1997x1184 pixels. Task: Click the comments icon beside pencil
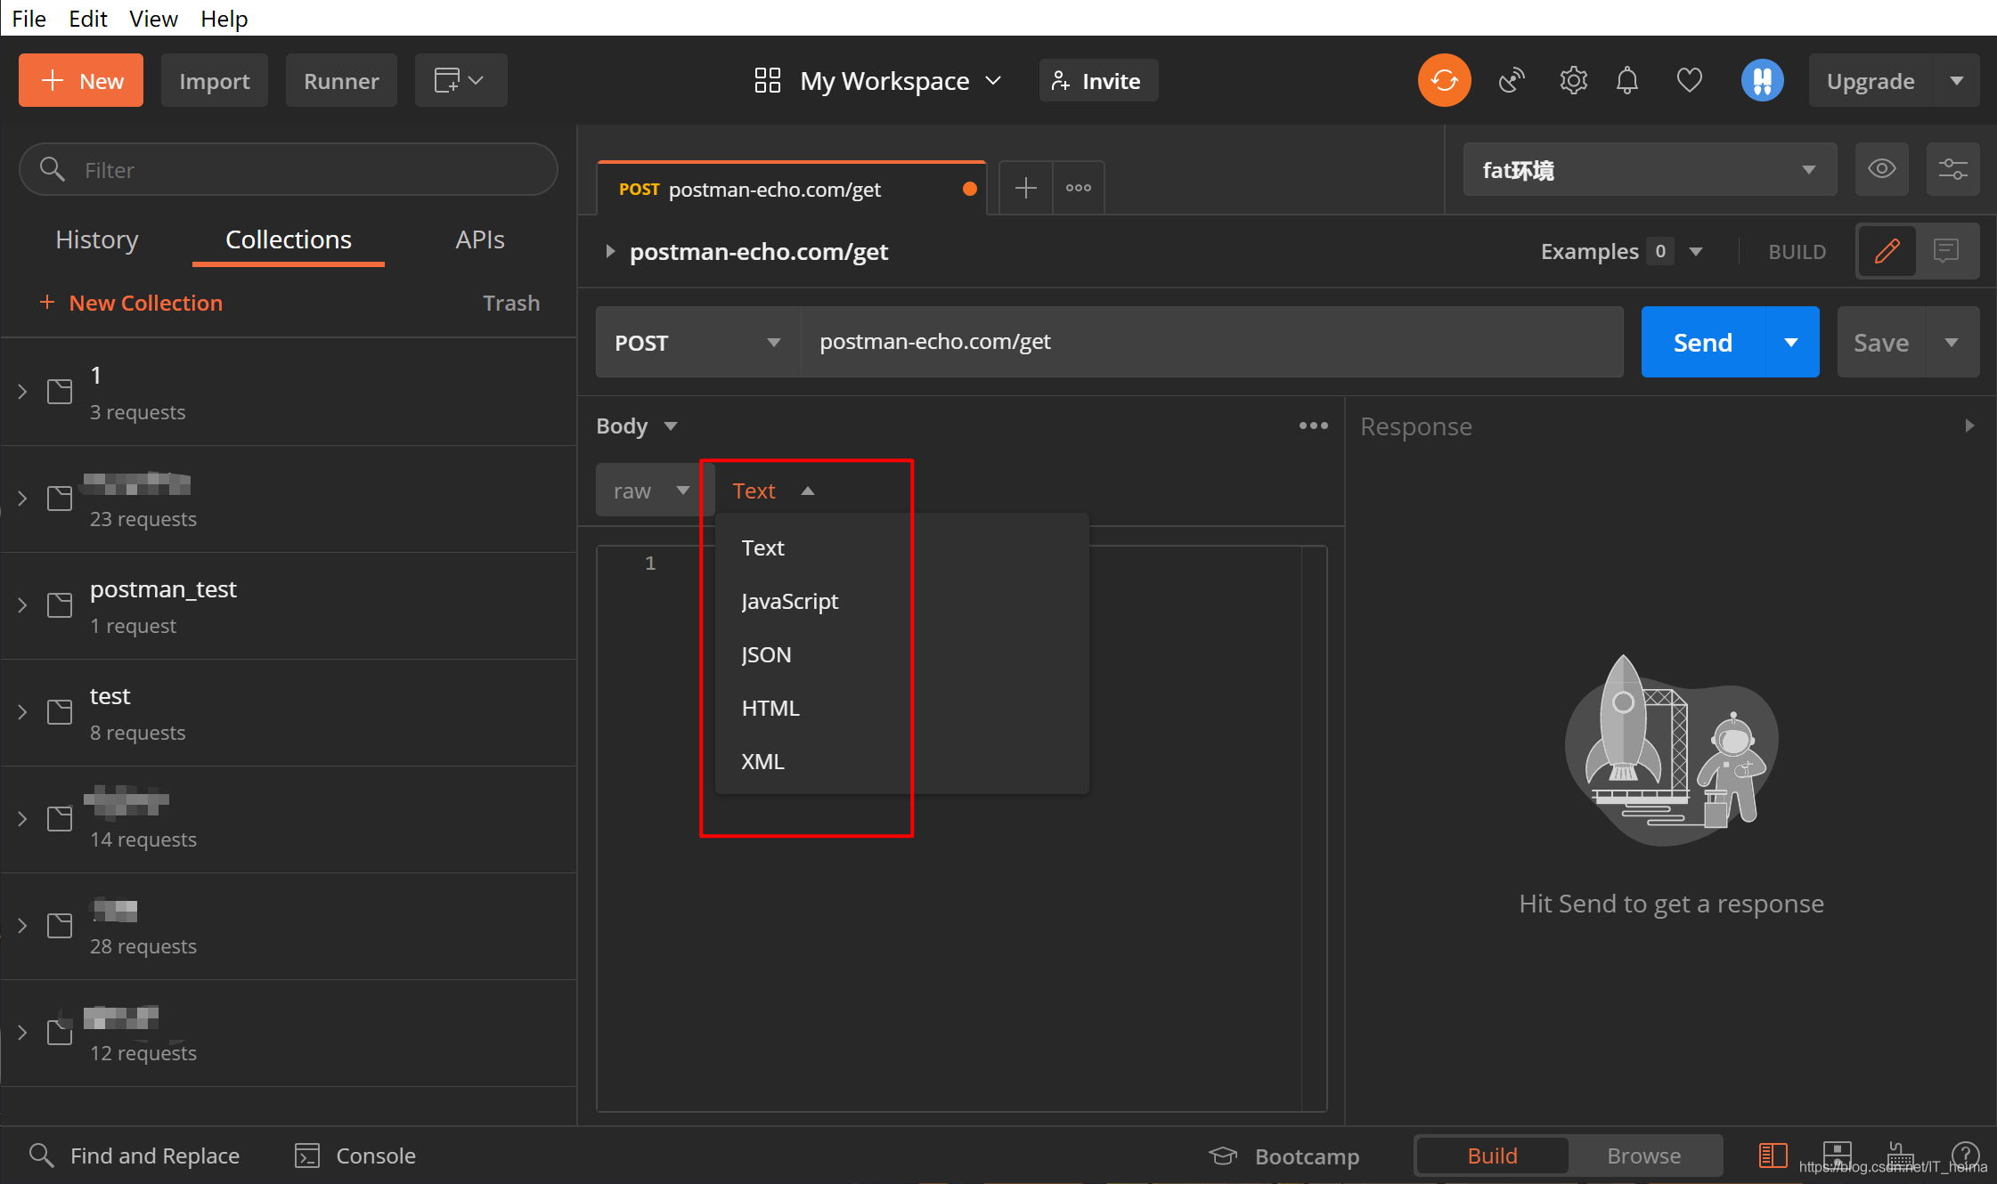point(1946,251)
